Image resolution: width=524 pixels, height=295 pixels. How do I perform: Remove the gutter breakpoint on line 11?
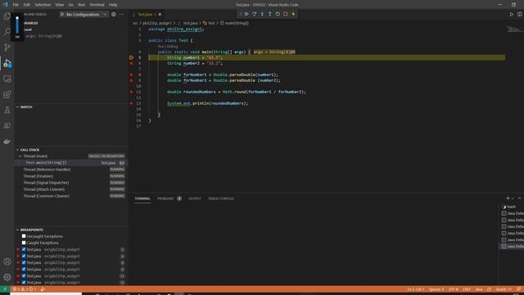click(131, 92)
